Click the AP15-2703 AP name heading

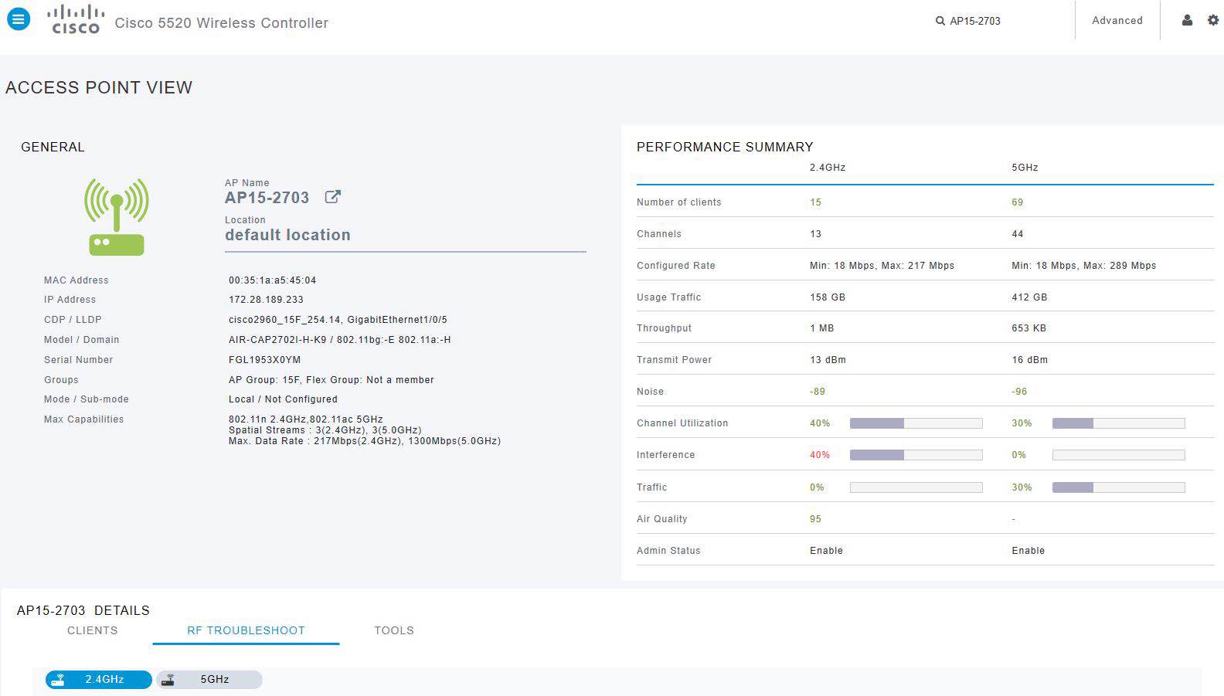(x=267, y=198)
